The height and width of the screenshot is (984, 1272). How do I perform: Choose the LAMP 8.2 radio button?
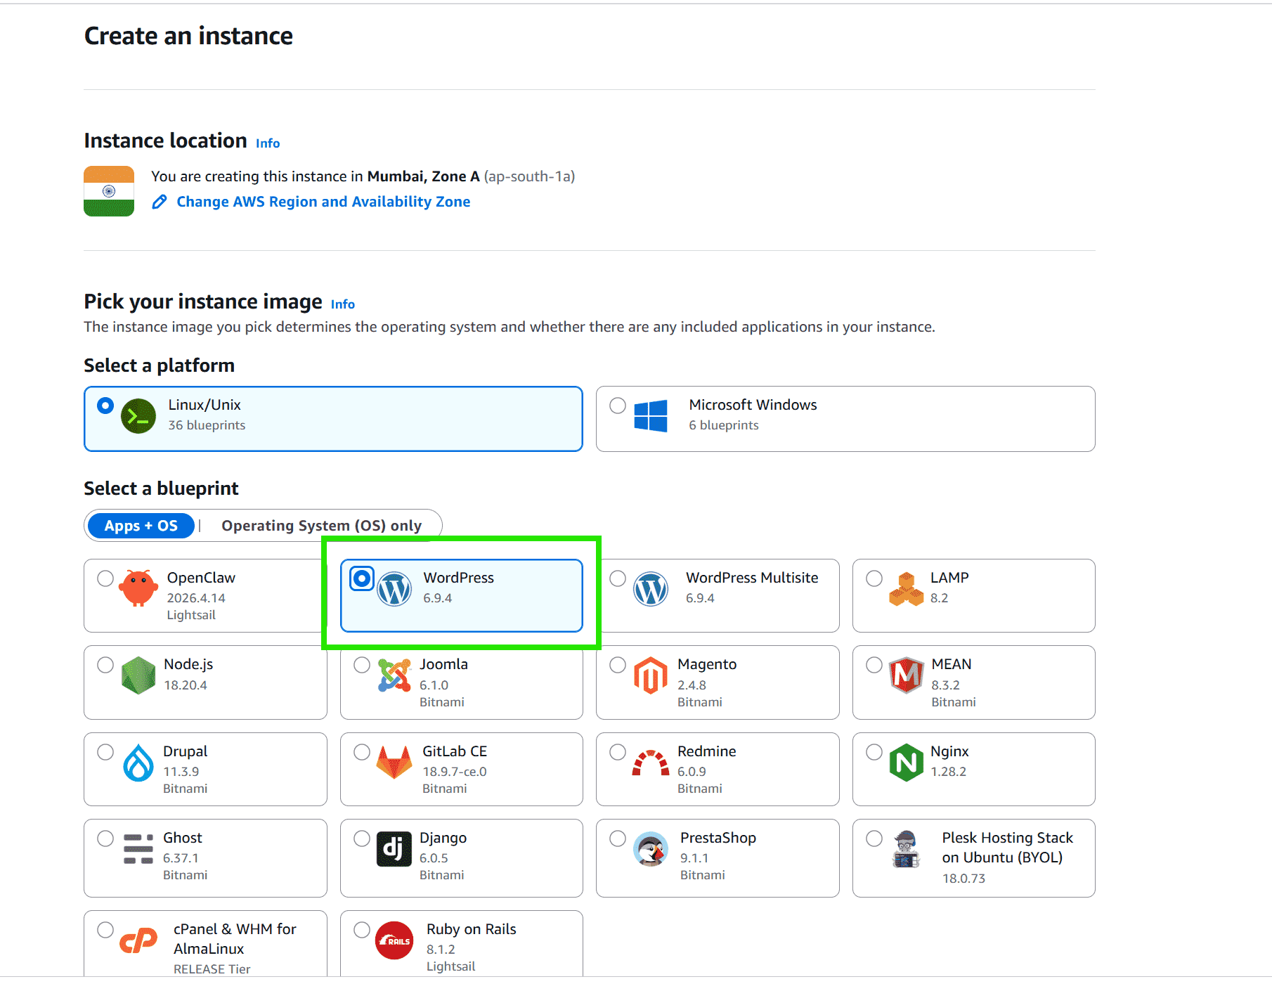(x=874, y=578)
